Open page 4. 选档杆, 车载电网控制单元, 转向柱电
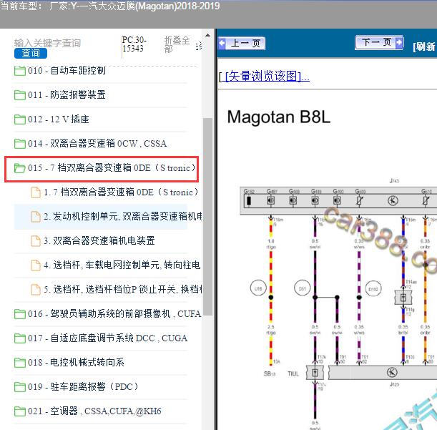Screen dimensions: 437x430 pyautogui.click(x=122, y=265)
